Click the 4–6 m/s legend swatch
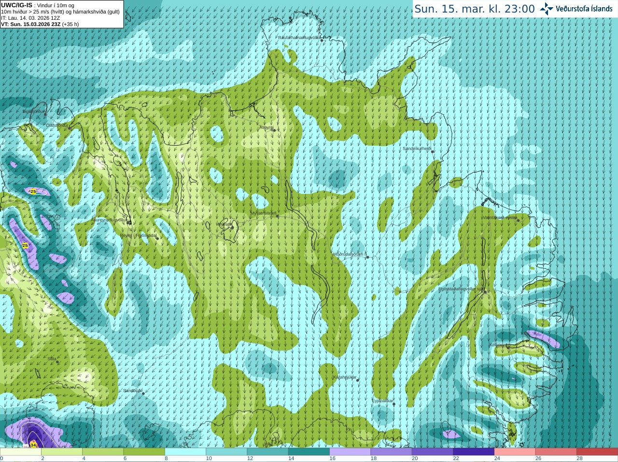Viewport: 618px width, 462px height. 103,452
